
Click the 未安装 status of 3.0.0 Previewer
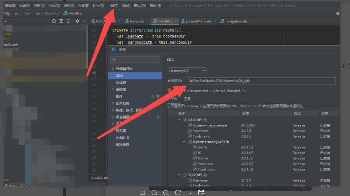[x=325, y=180]
